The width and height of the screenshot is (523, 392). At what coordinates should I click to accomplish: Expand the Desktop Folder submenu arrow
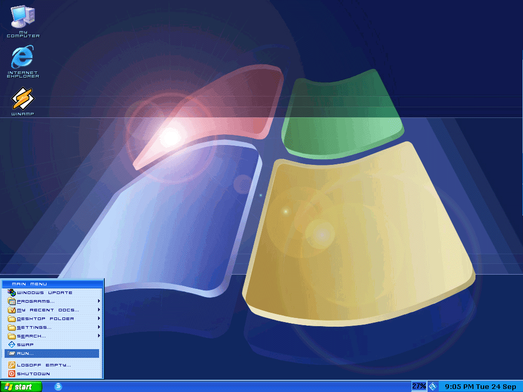(x=99, y=318)
